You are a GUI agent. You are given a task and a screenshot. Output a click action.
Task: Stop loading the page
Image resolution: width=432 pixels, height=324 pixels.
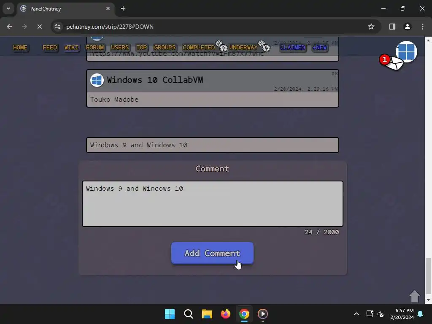click(39, 27)
